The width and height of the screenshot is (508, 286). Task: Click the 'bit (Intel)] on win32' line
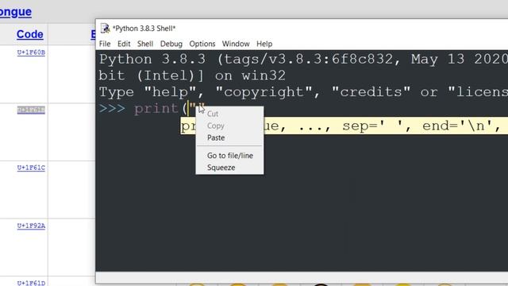192,76
